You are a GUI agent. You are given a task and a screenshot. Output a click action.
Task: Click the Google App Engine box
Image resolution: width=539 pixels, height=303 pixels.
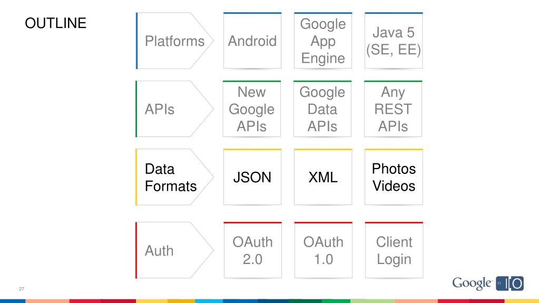pos(322,41)
